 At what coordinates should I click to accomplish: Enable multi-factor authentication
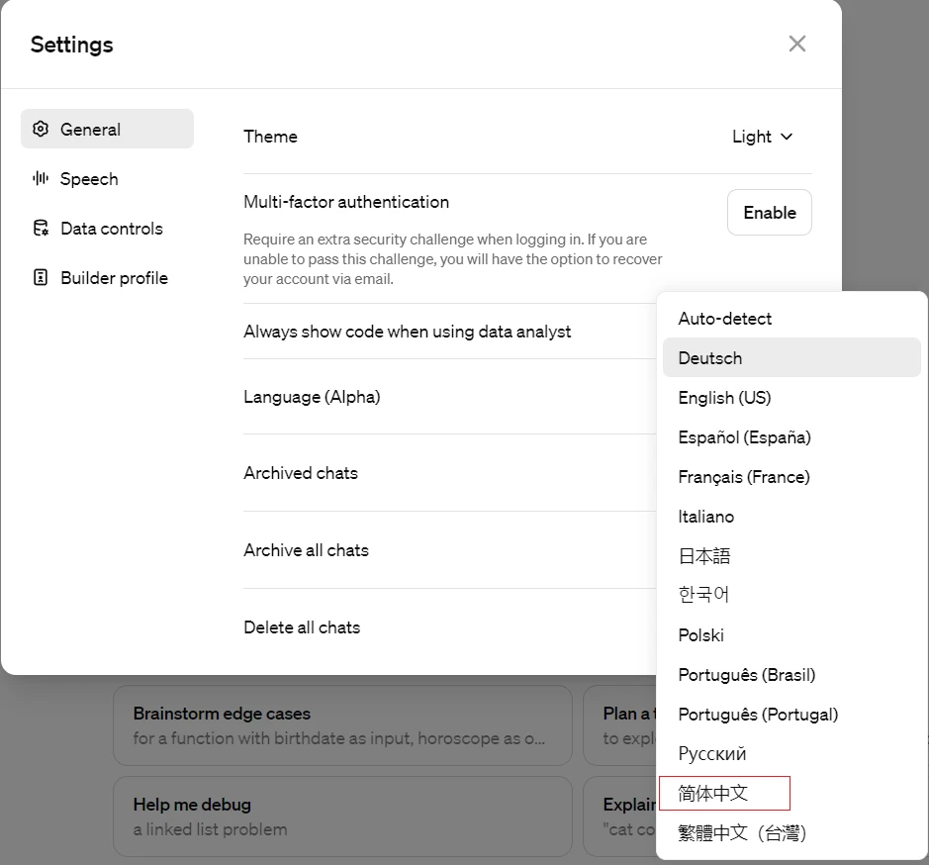[769, 212]
